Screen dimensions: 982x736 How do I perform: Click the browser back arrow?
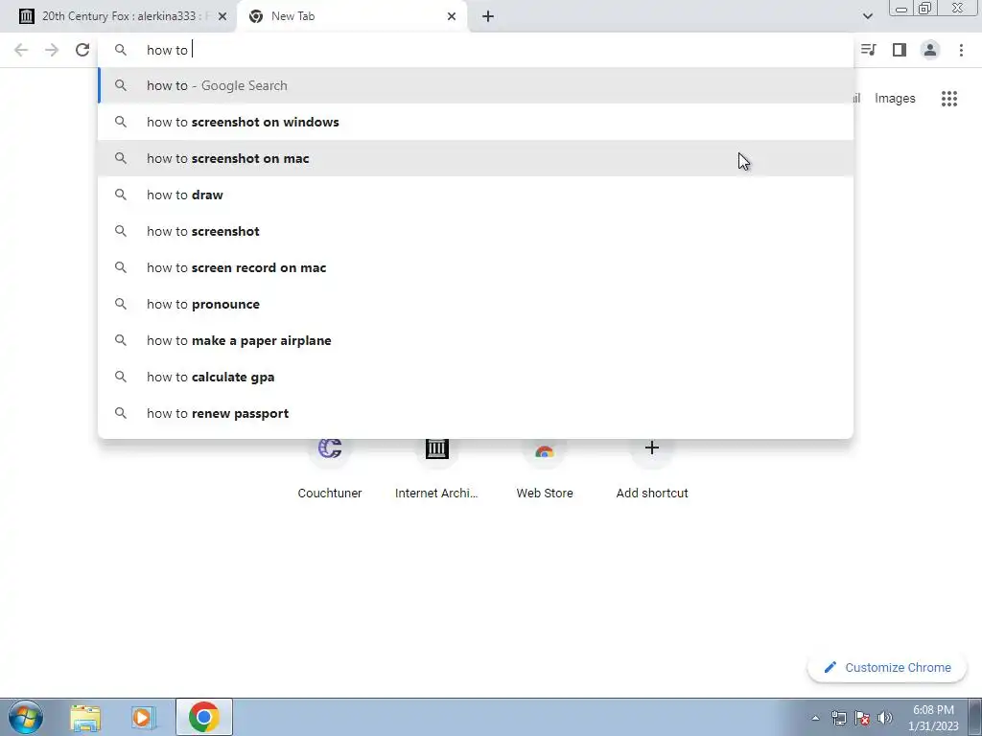21,50
